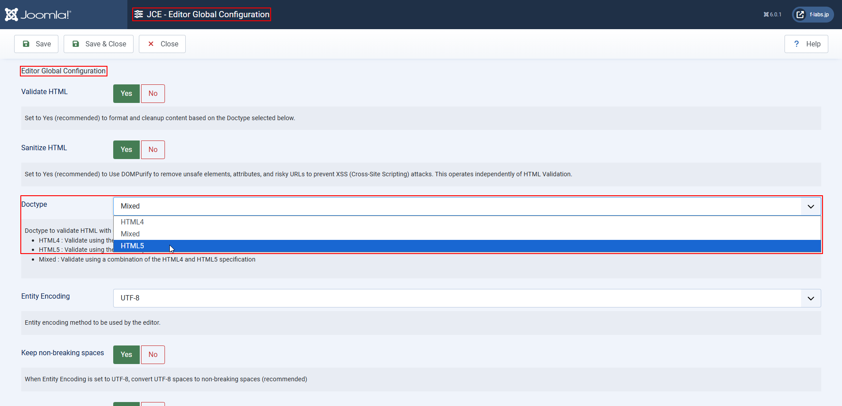Set Validate HTML to Yes
Image resolution: width=842 pixels, height=406 pixels.
[126, 94]
